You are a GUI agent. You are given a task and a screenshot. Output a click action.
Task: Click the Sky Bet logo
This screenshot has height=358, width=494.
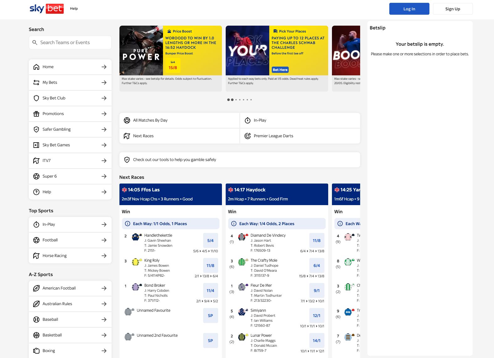46,8
